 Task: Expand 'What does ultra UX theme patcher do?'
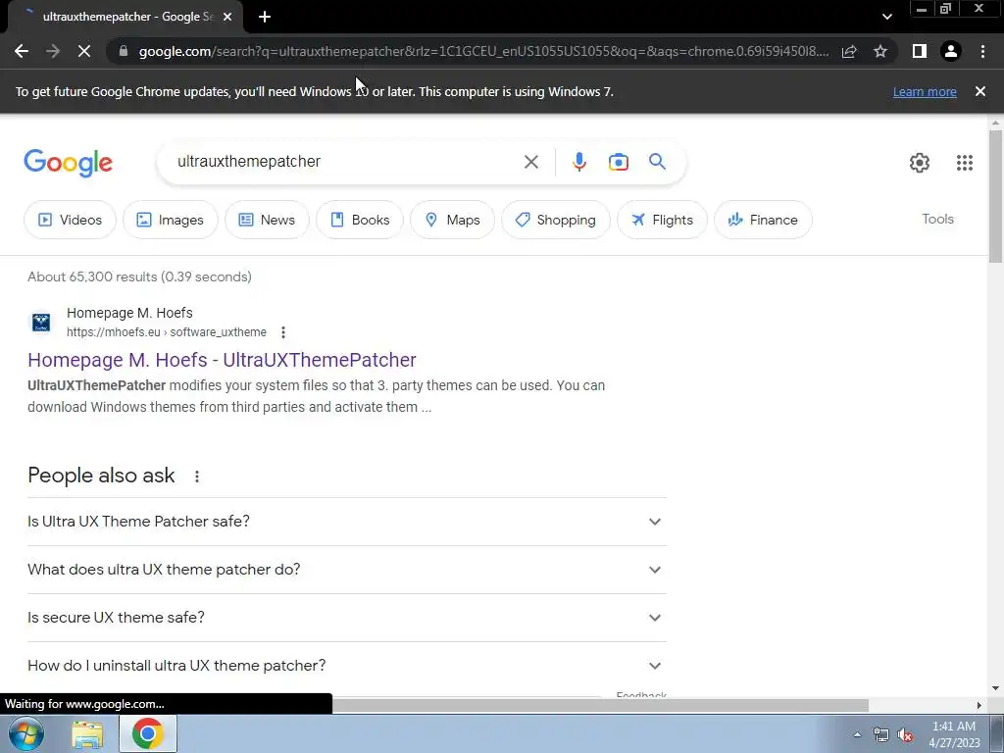[x=347, y=570]
